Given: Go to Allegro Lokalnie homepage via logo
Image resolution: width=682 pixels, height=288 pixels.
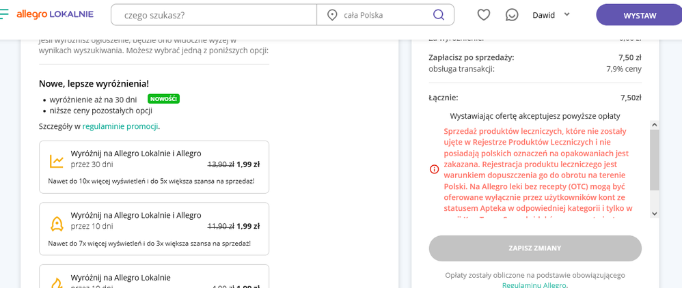Looking at the screenshot, I should (x=51, y=14).
